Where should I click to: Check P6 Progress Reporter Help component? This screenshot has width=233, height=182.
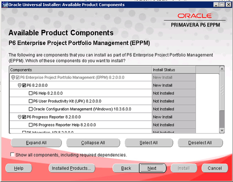click(x=31, y=125)
